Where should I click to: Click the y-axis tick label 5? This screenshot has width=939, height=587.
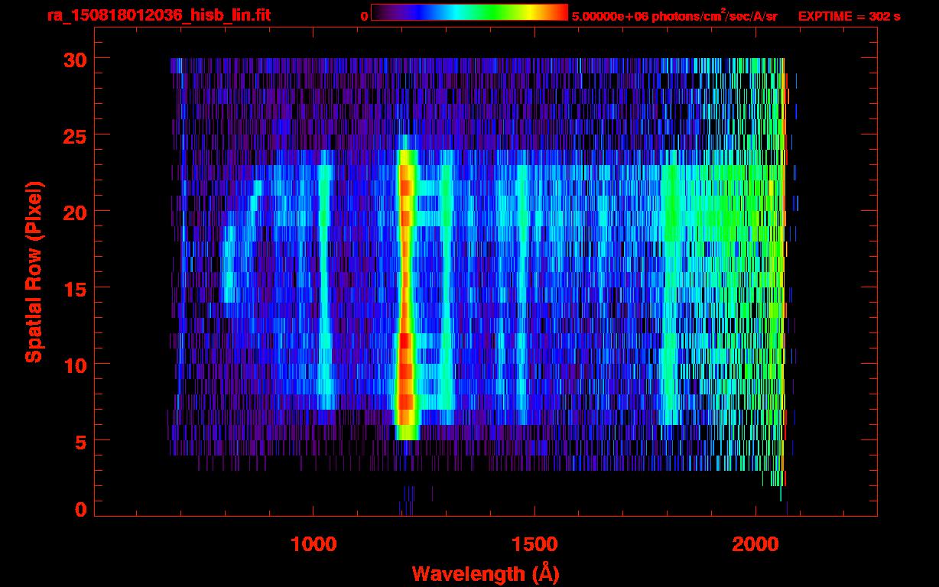[80, 441]
